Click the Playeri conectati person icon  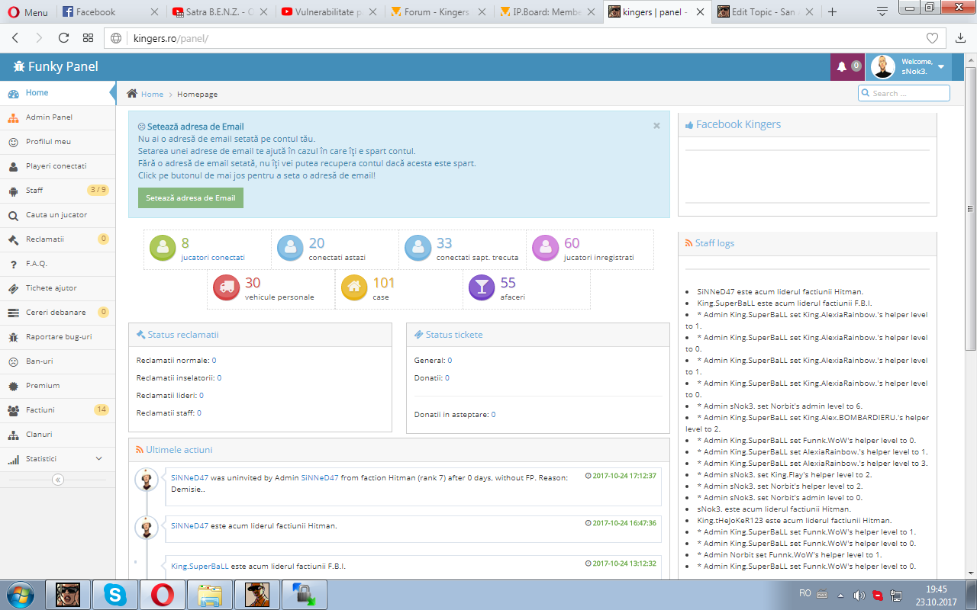pos(13,166)
